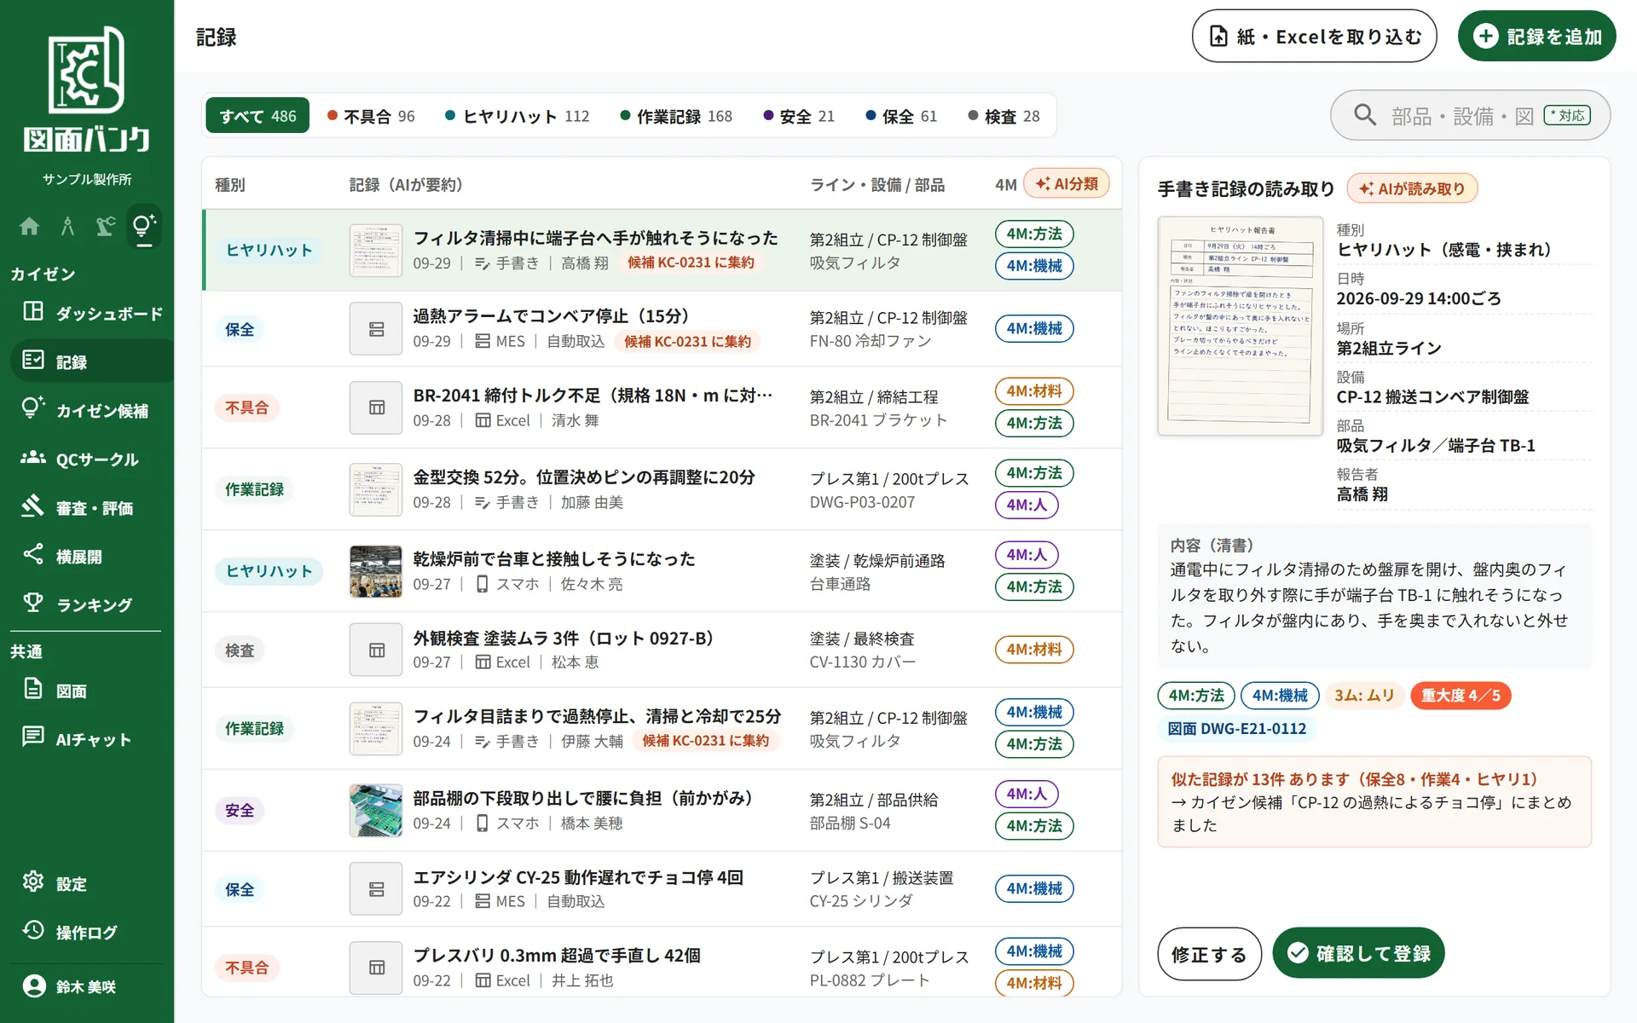Click the 重大度 4/5 badge
Viewport: 1637px width, 1023px height.
pyautogui.click(x=1461, y=696)
